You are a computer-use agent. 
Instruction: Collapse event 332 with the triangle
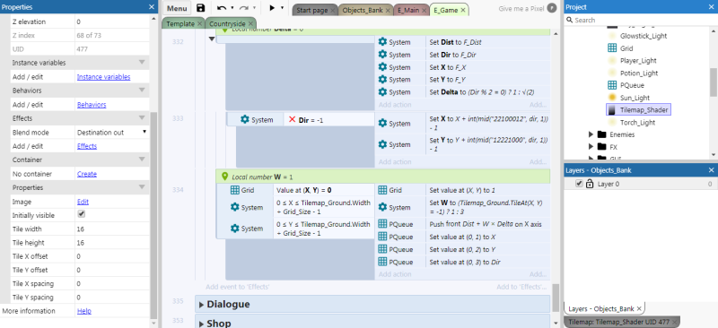[x=212, y=39]
